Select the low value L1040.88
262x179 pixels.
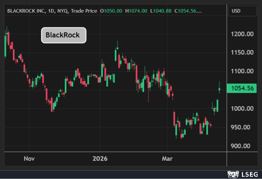(x=161, y=11)
